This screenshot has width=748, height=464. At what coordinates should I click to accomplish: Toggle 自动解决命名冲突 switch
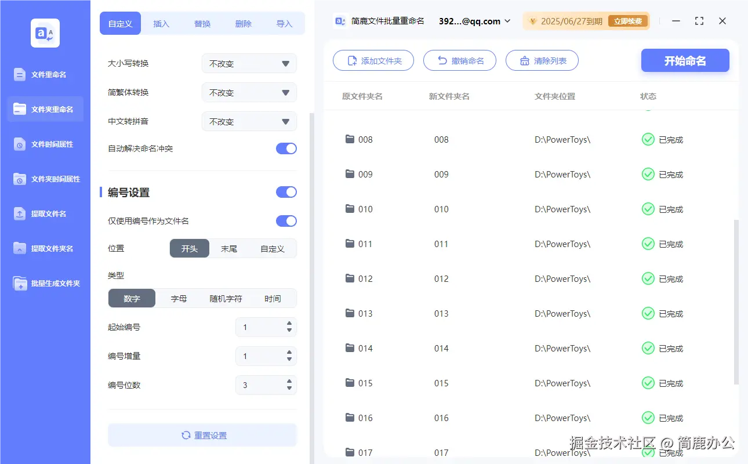pos(286,148)
